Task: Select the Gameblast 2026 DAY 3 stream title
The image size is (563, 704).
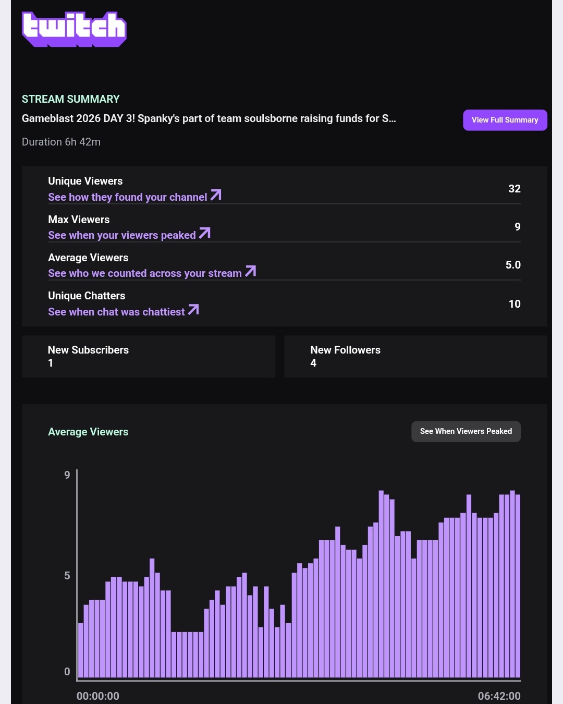Action: [209, 118]
